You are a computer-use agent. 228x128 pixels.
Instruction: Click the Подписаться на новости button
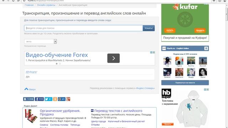(185, 83)
